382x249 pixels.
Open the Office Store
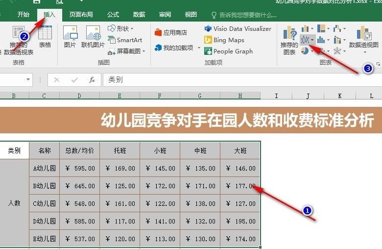[171, 32]
